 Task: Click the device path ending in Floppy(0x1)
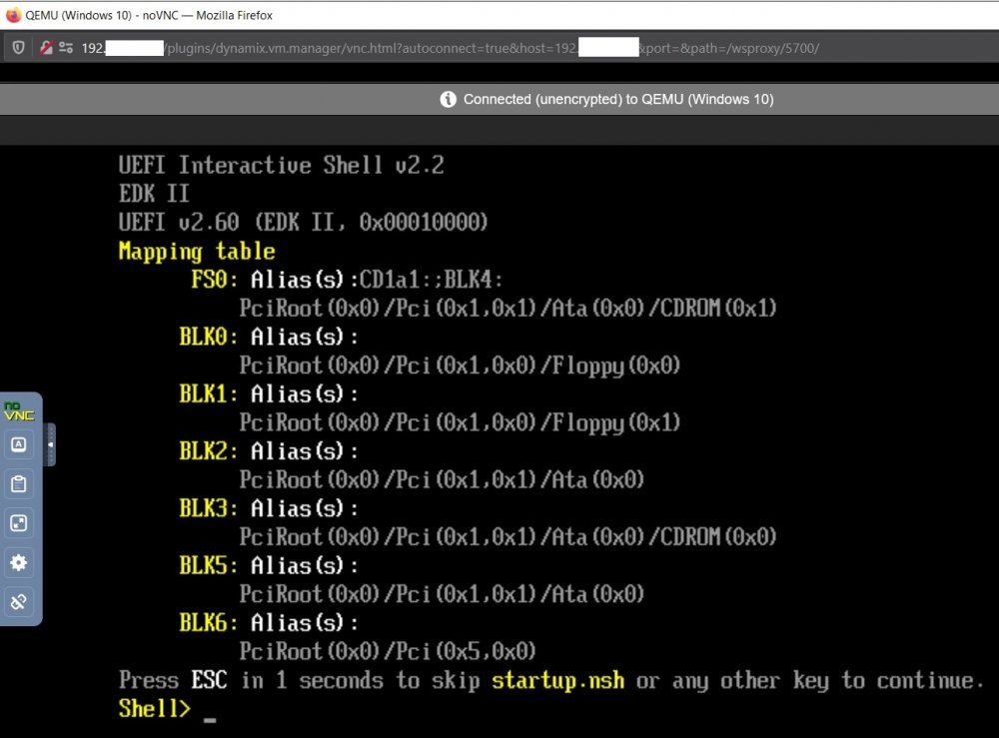460,422
